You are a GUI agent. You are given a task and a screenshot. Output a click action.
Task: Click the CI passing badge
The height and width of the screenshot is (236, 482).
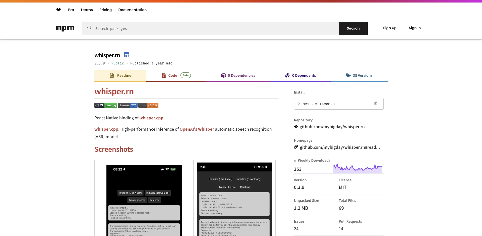[106, 105]
